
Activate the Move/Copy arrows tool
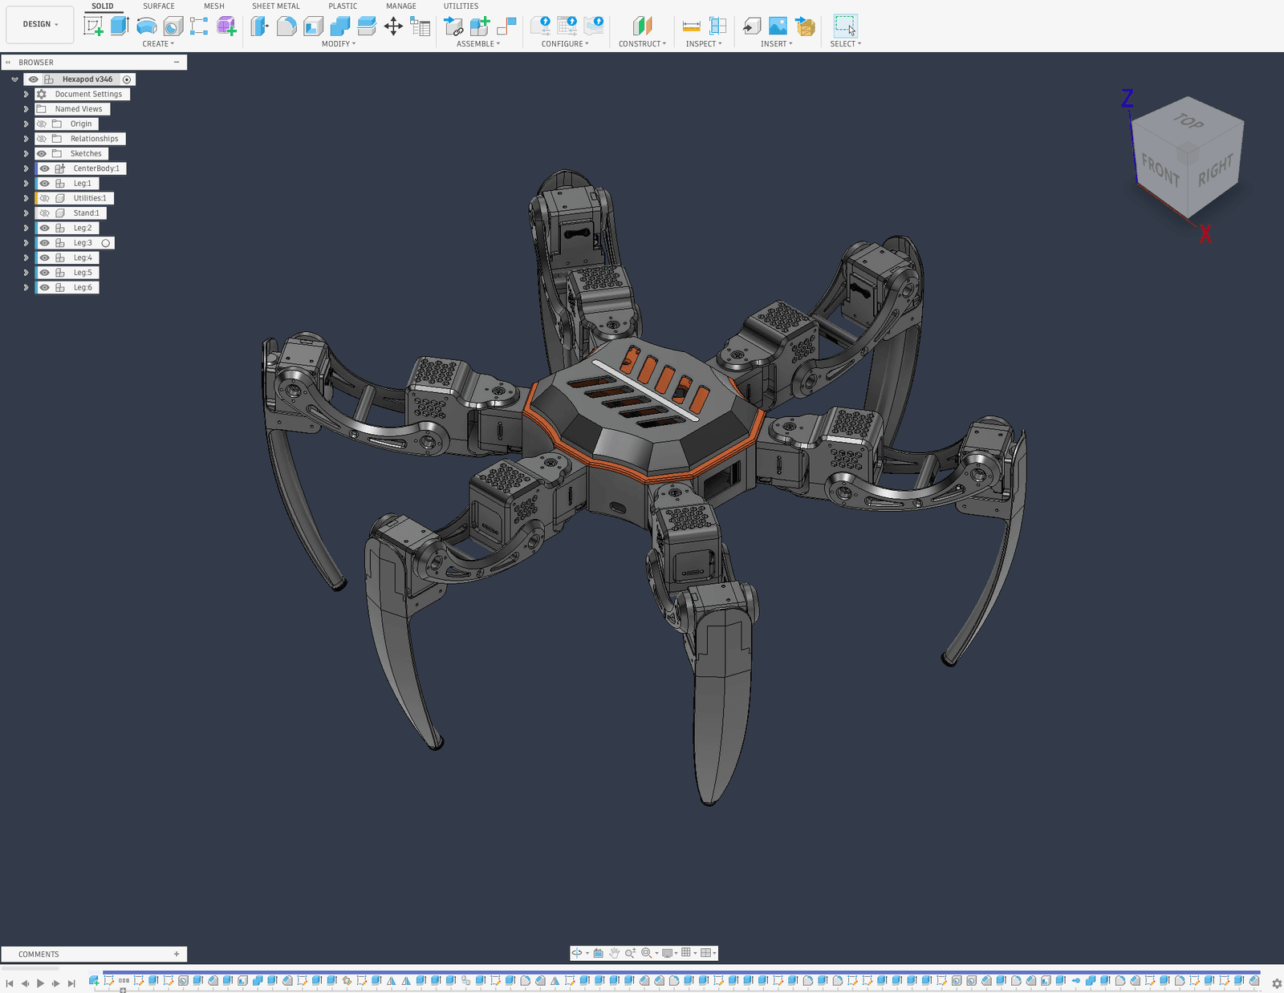393,26
